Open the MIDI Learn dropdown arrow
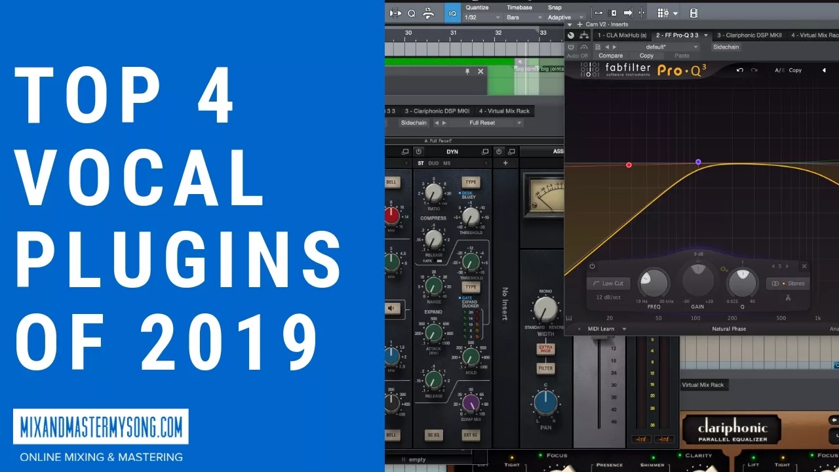 624,329
